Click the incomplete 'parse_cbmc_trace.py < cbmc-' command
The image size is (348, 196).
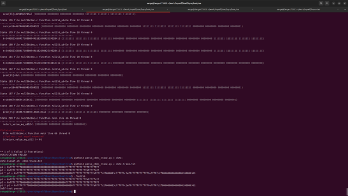[x=99, y=158]
